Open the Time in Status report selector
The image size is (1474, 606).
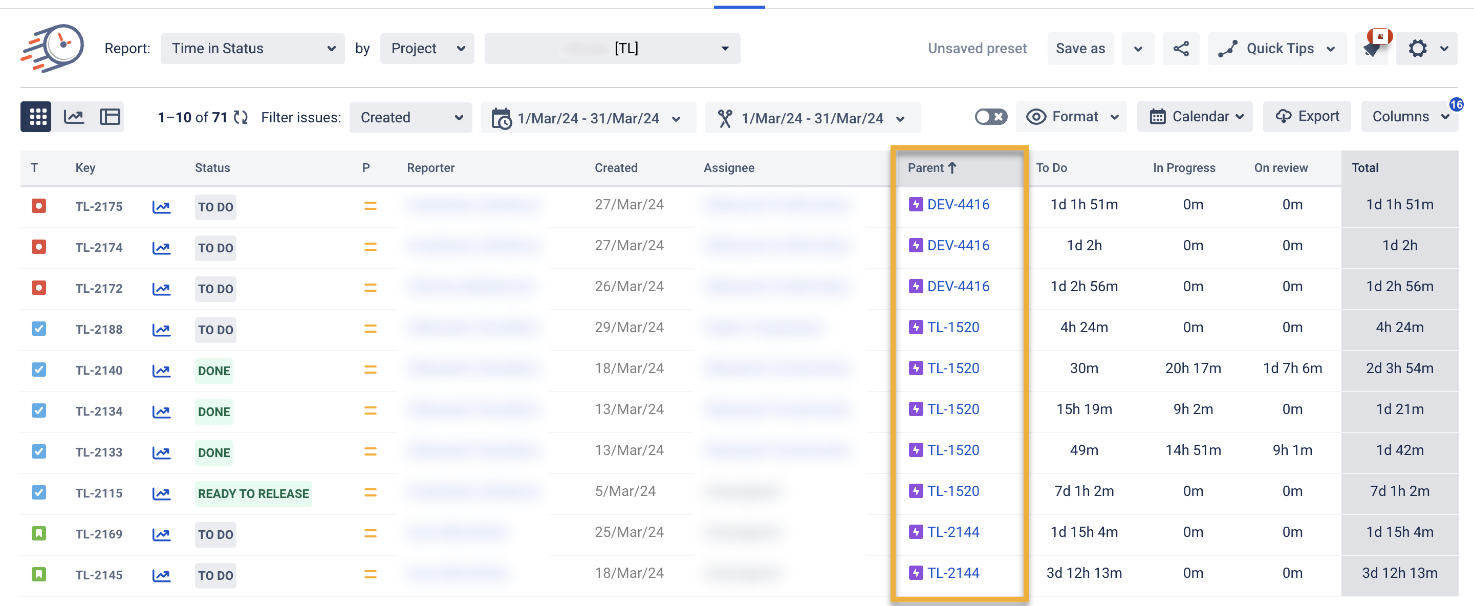(252, 48)
